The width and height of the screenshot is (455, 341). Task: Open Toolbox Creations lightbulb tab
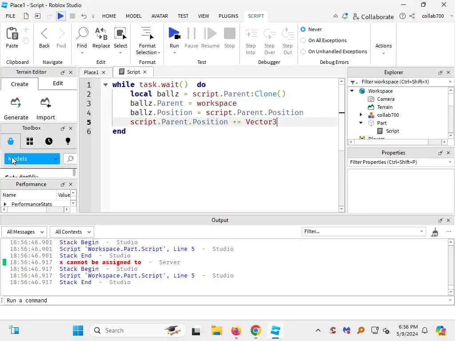tap(68, 141)
